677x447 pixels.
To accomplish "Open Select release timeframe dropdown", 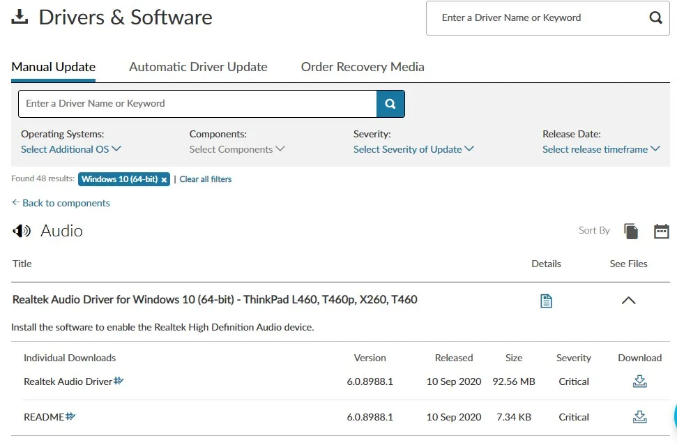I will point(601,149).
